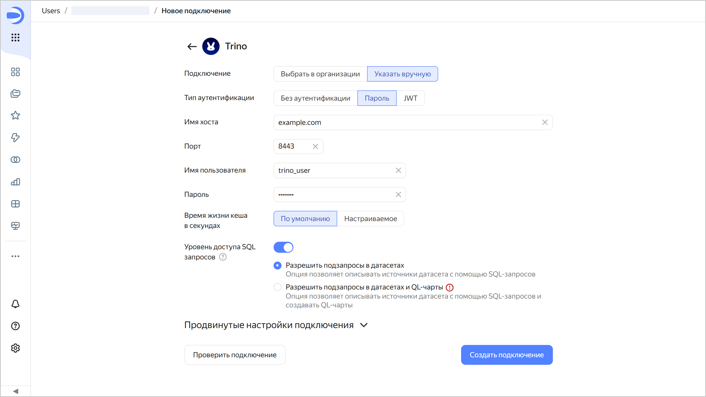Click into the username input field

(334, 170)
